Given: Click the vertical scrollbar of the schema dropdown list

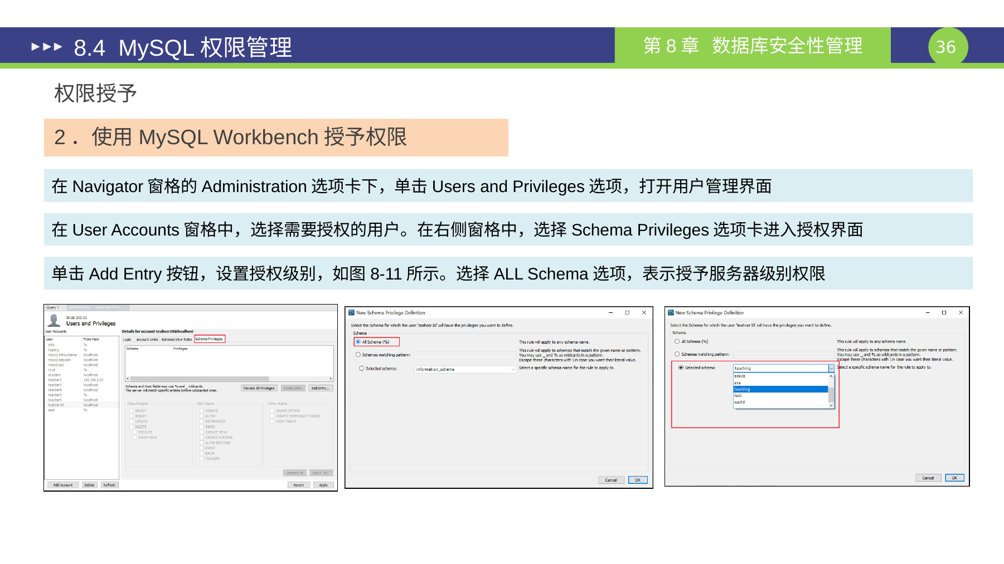Looking at the screenshot, I should [831, 391].
